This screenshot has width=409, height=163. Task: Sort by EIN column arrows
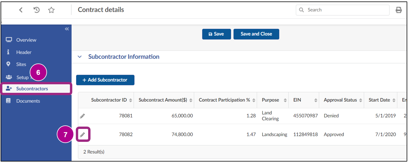(x=316, y=100)
